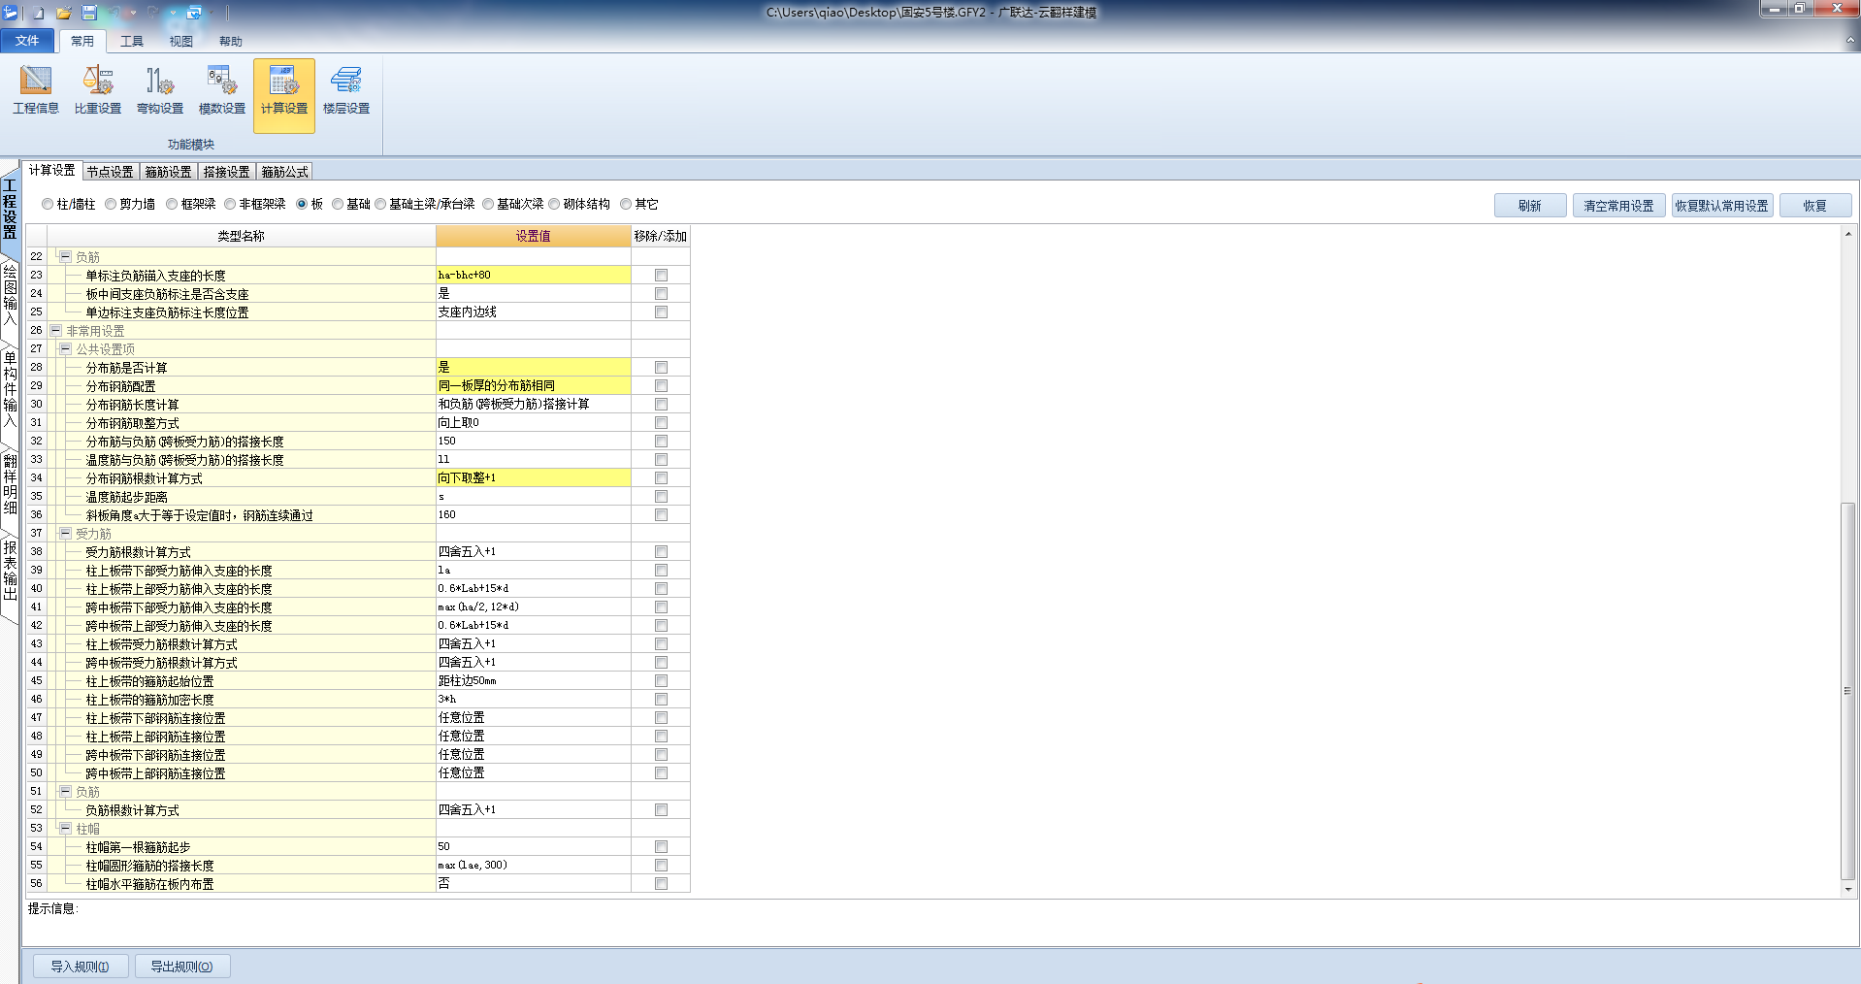This screenshot has height=984, width=1861.
Task: Collapse the 负筋 group at row 51
Action: pyautogui.click(x=66, y=791)
